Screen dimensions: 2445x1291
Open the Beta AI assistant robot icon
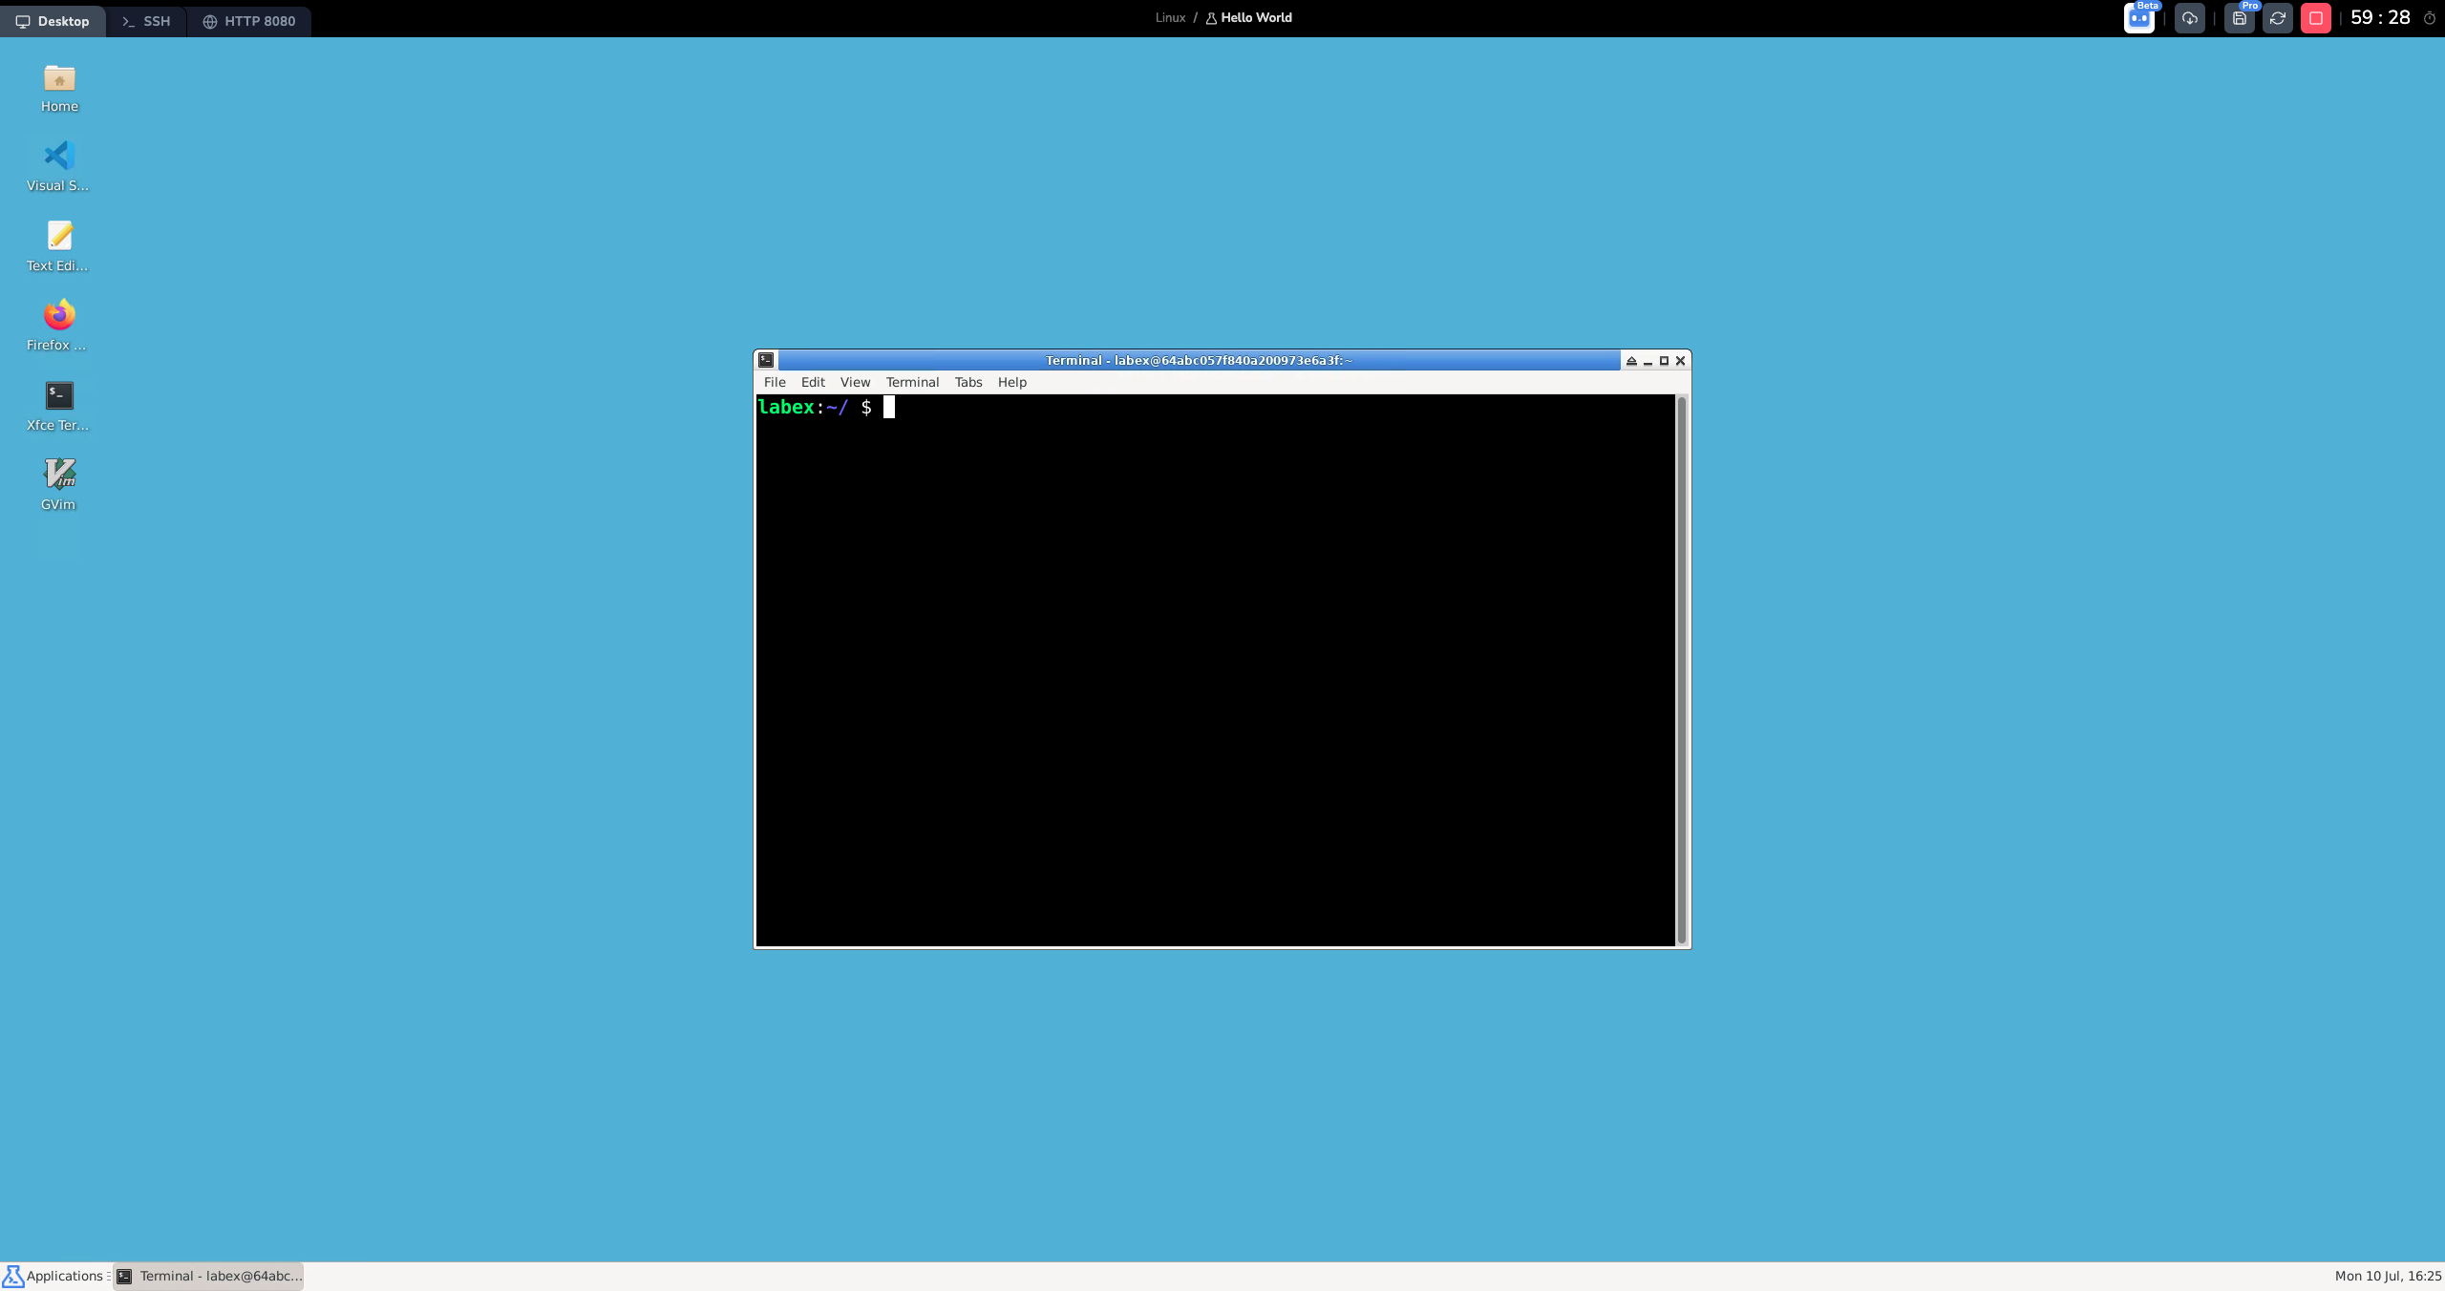(x=2138, y=19)
